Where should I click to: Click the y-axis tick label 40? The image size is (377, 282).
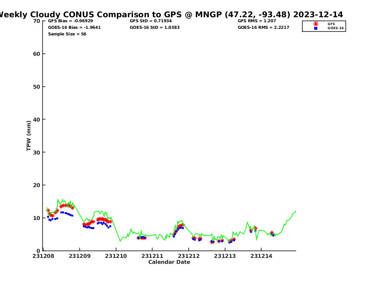pyautogui.click(x=37, y=119)
